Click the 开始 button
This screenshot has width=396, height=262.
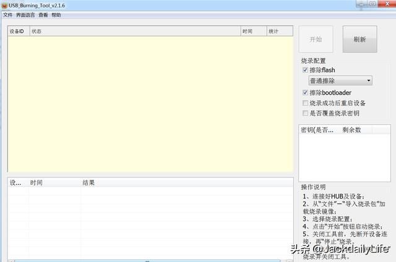(x=316, y=39)
